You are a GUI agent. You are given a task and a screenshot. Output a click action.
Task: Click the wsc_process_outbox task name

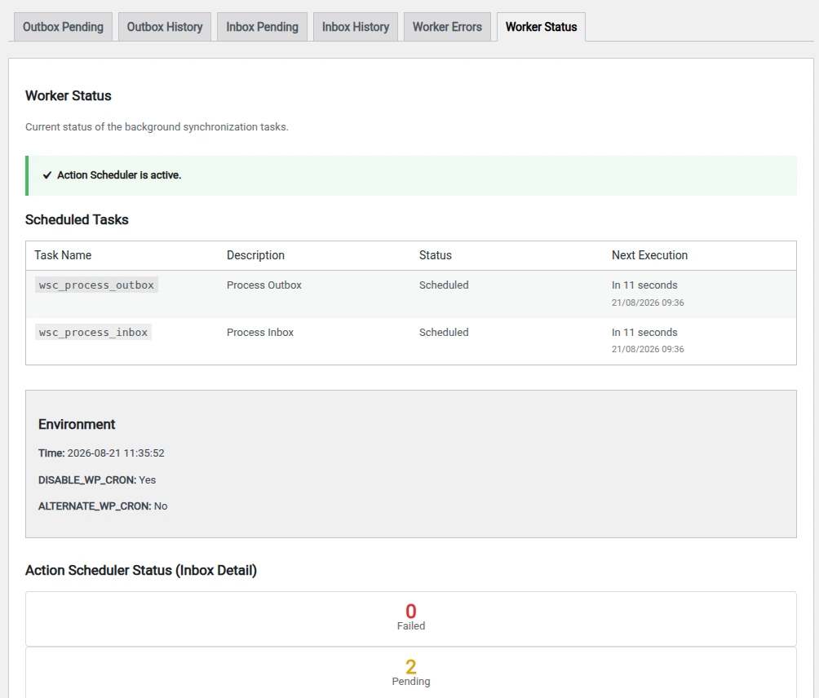96,285
